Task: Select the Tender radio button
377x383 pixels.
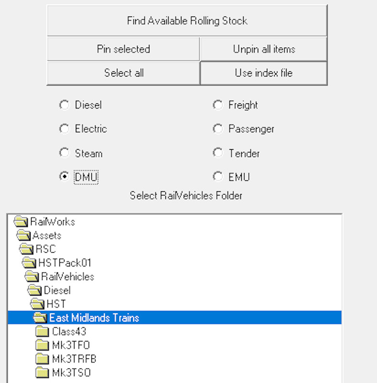Action: point(218,153)
